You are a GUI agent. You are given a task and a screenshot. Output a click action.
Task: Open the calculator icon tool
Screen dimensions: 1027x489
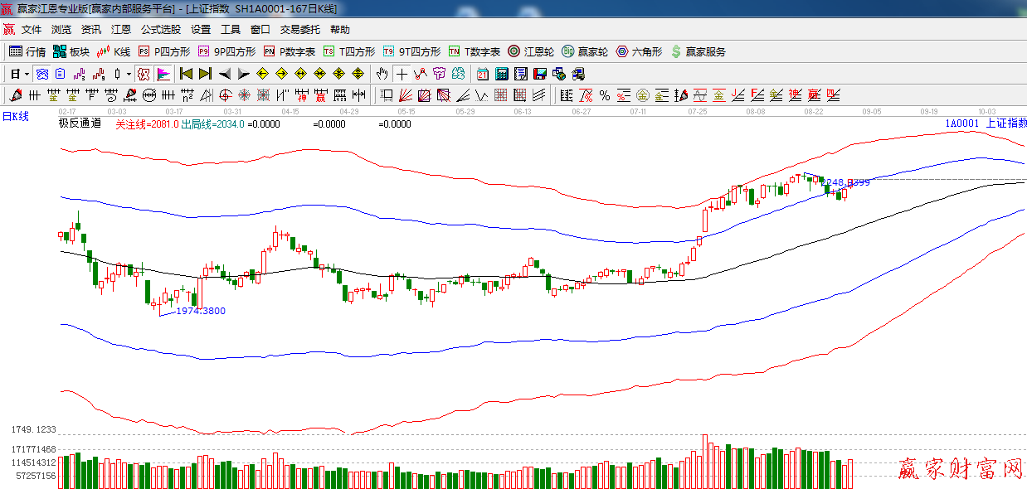[x=501, y=74]
